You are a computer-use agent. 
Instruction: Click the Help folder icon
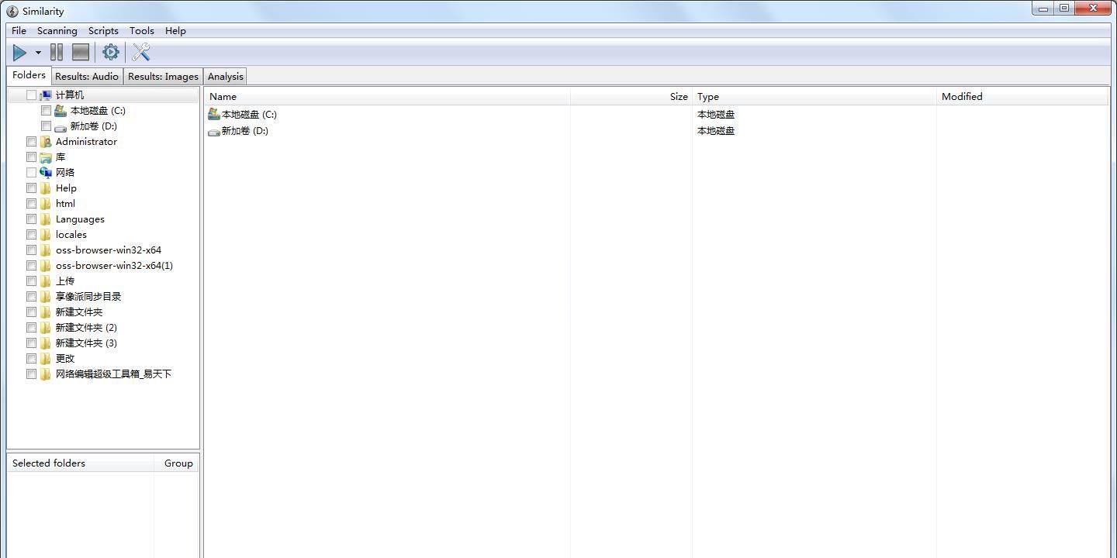click(x=46, y=188)
